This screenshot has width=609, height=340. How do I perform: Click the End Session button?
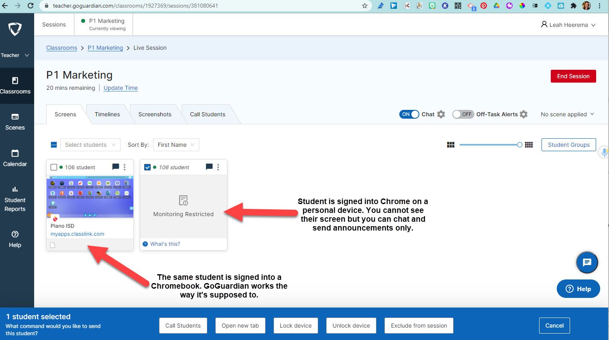pos(573,76)
